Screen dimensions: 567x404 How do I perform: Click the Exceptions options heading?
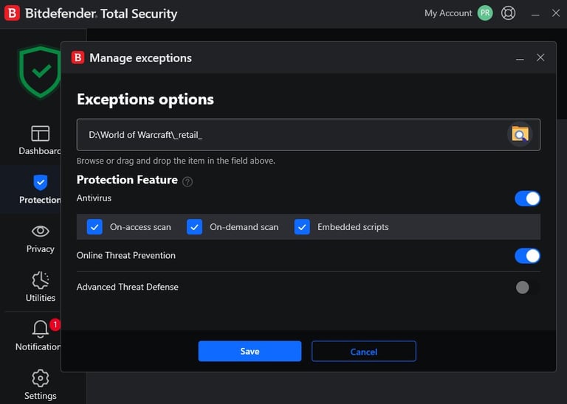tap(145, 100)
